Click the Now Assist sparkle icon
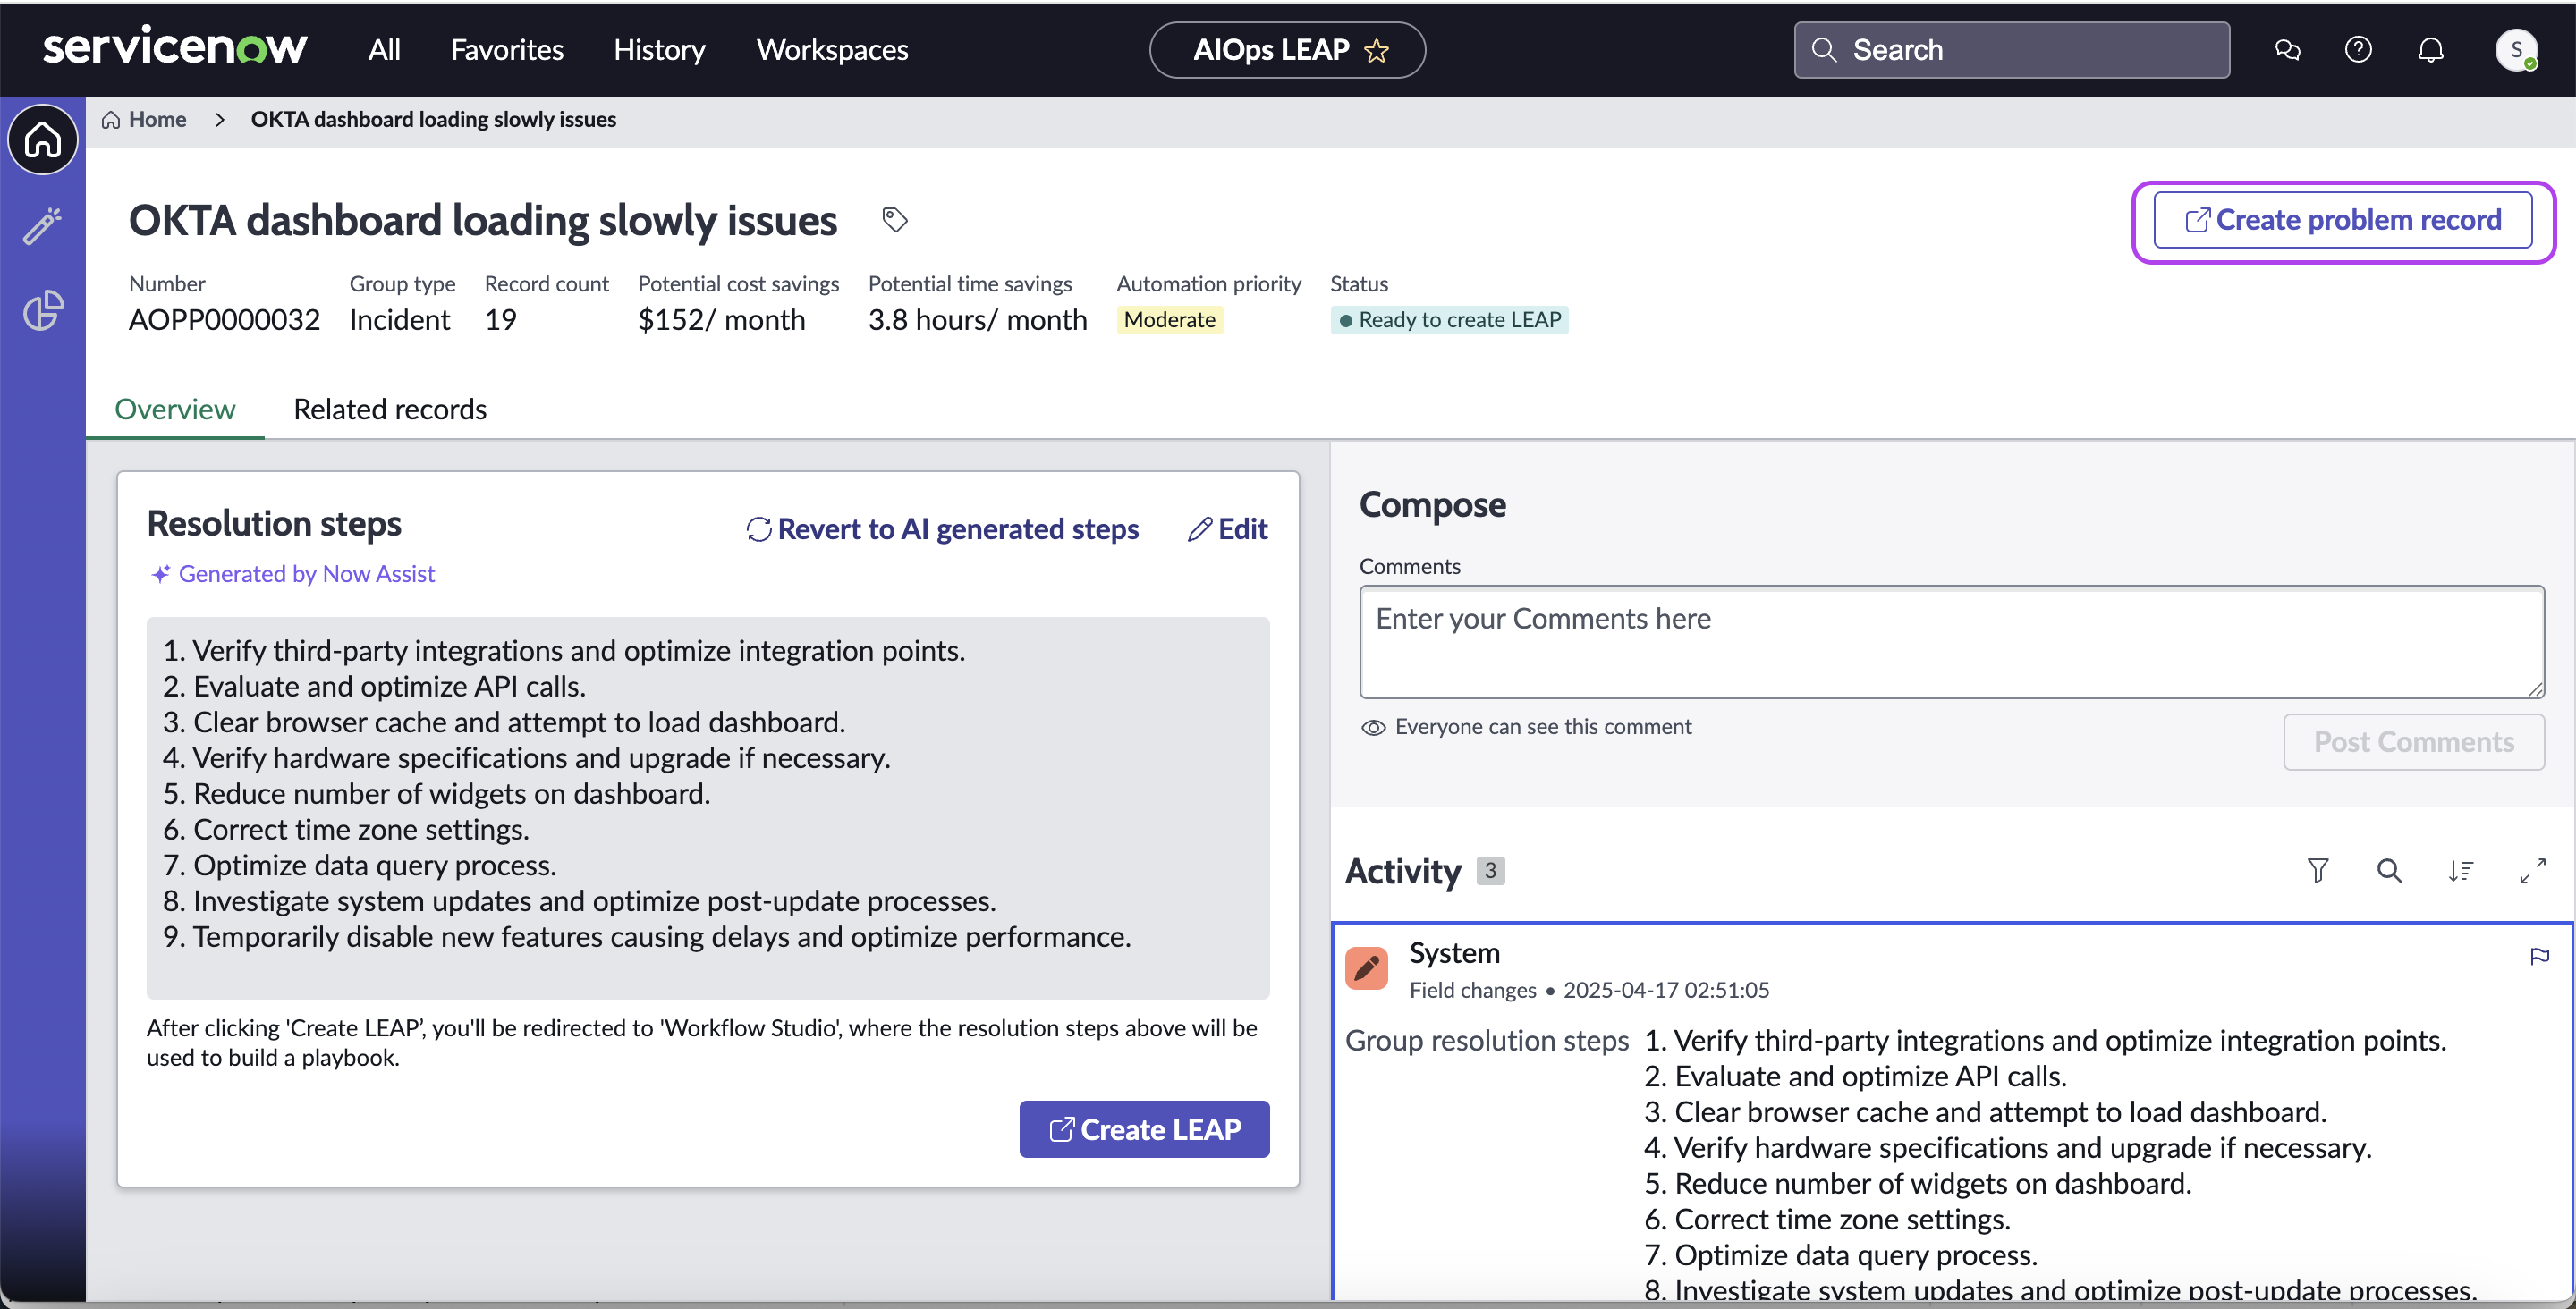Screen dimensions: 2576x1309 point(160,574)
